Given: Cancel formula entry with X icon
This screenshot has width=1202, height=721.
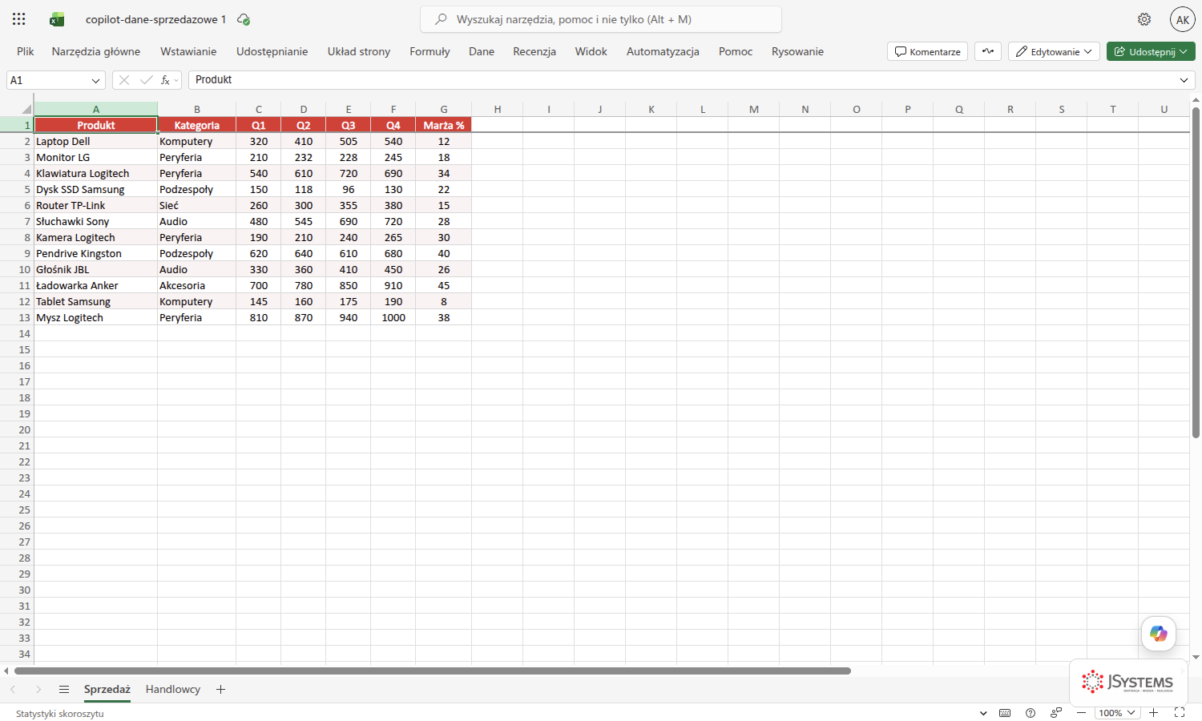Looking at the screenshot, I should [123, 80].
